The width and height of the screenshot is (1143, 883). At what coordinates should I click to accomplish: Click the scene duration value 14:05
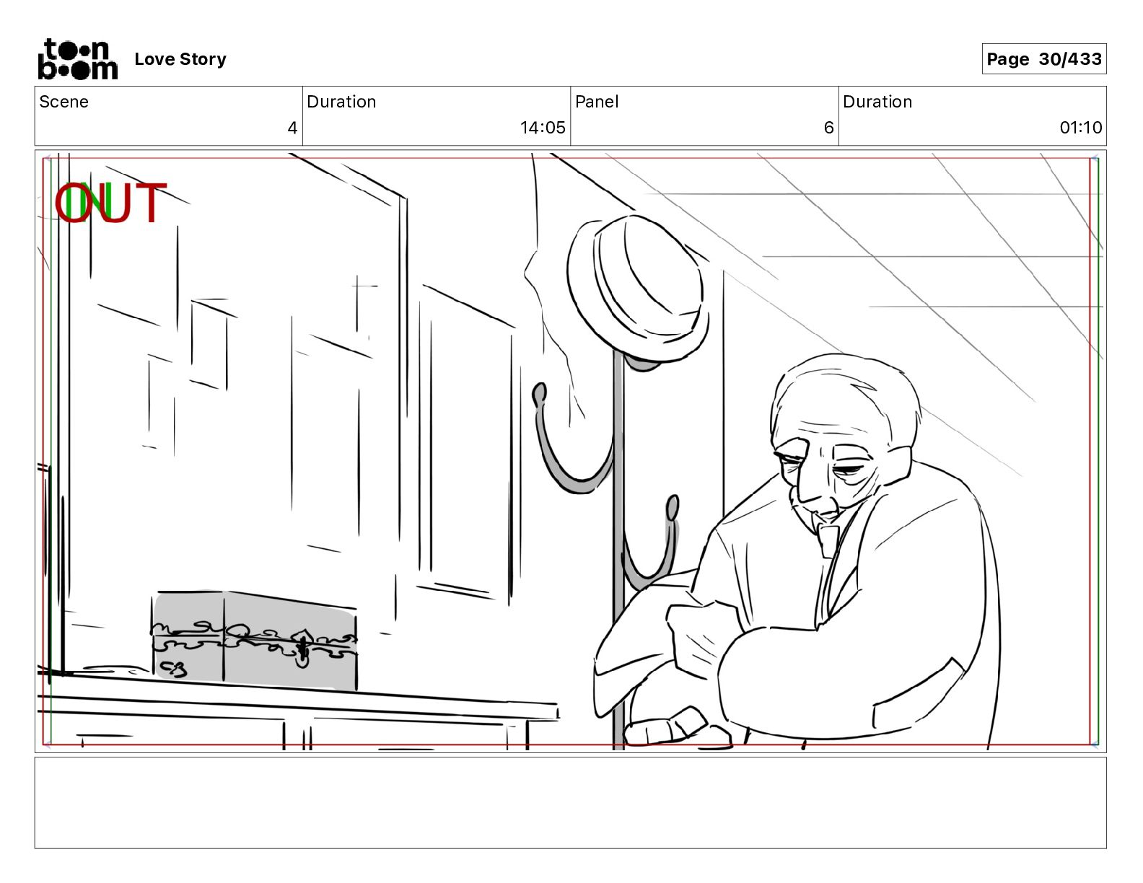(x=543, y=128)
